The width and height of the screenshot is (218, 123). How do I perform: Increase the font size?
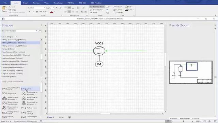(x=57, y=8)
